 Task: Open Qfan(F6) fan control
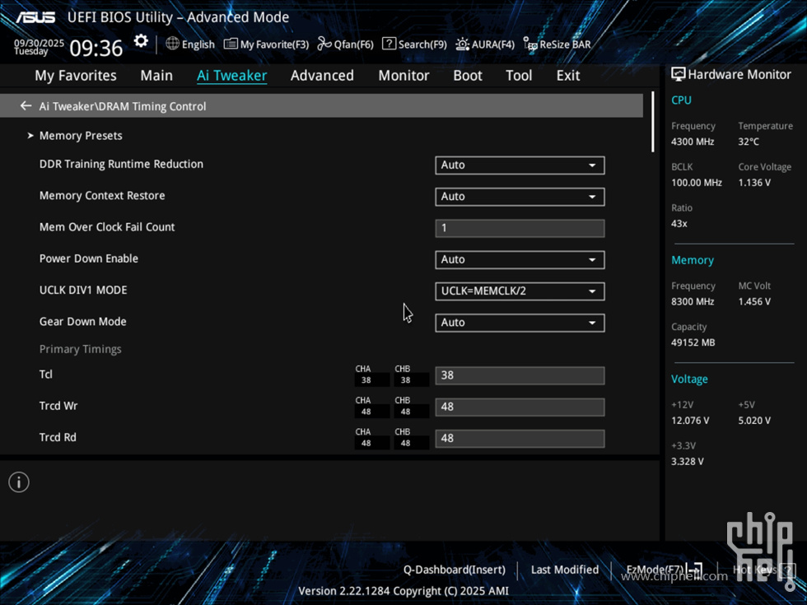point(346,44)
